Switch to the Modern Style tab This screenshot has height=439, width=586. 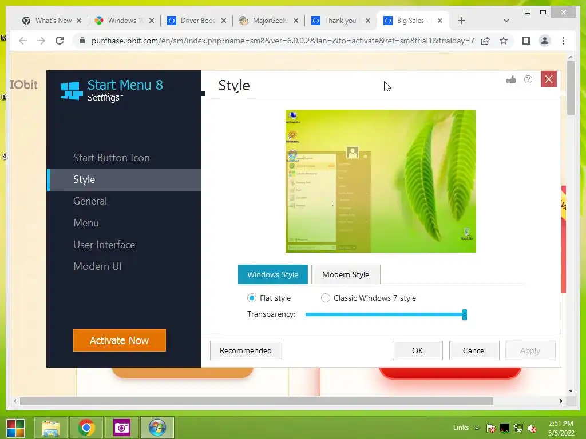coord(346,274)
